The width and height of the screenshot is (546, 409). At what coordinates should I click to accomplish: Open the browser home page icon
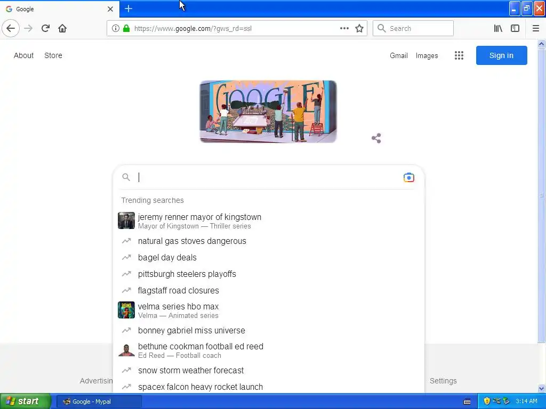pyautogui.click(x=62, y=28)
